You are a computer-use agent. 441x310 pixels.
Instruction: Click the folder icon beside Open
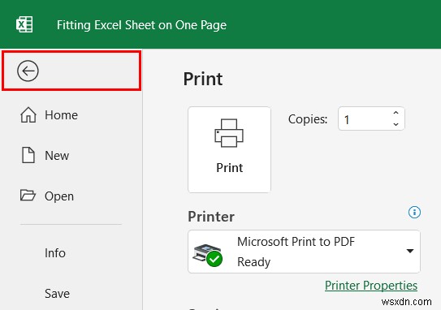28,195
